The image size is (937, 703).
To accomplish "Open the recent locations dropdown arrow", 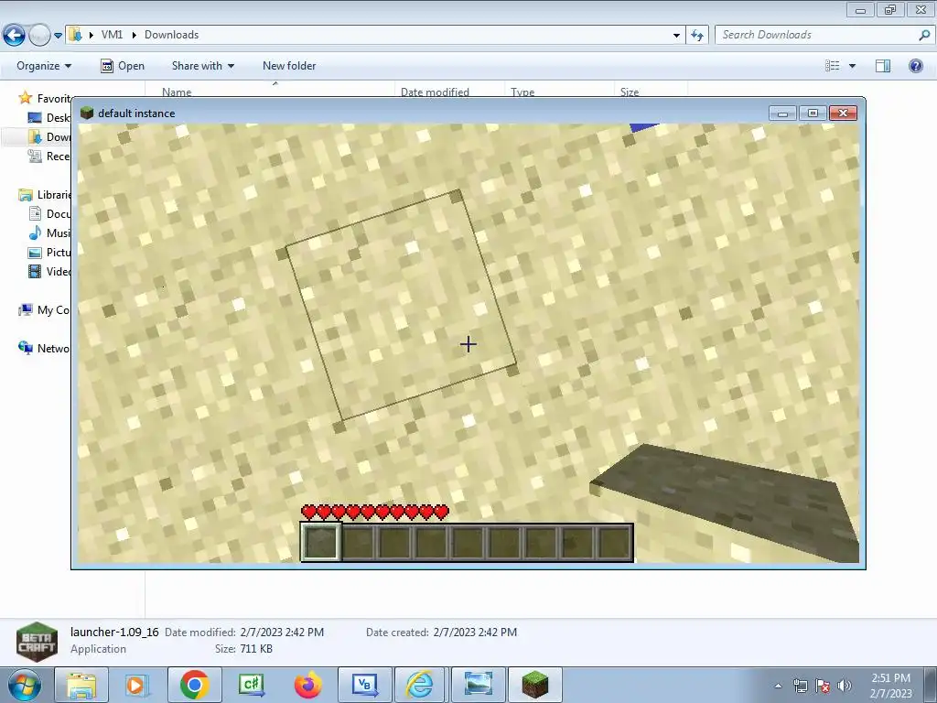I will pos(58,36).
